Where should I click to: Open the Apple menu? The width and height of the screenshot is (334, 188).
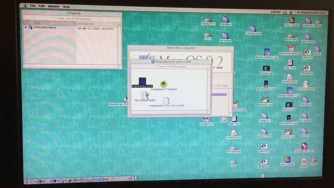25,6
